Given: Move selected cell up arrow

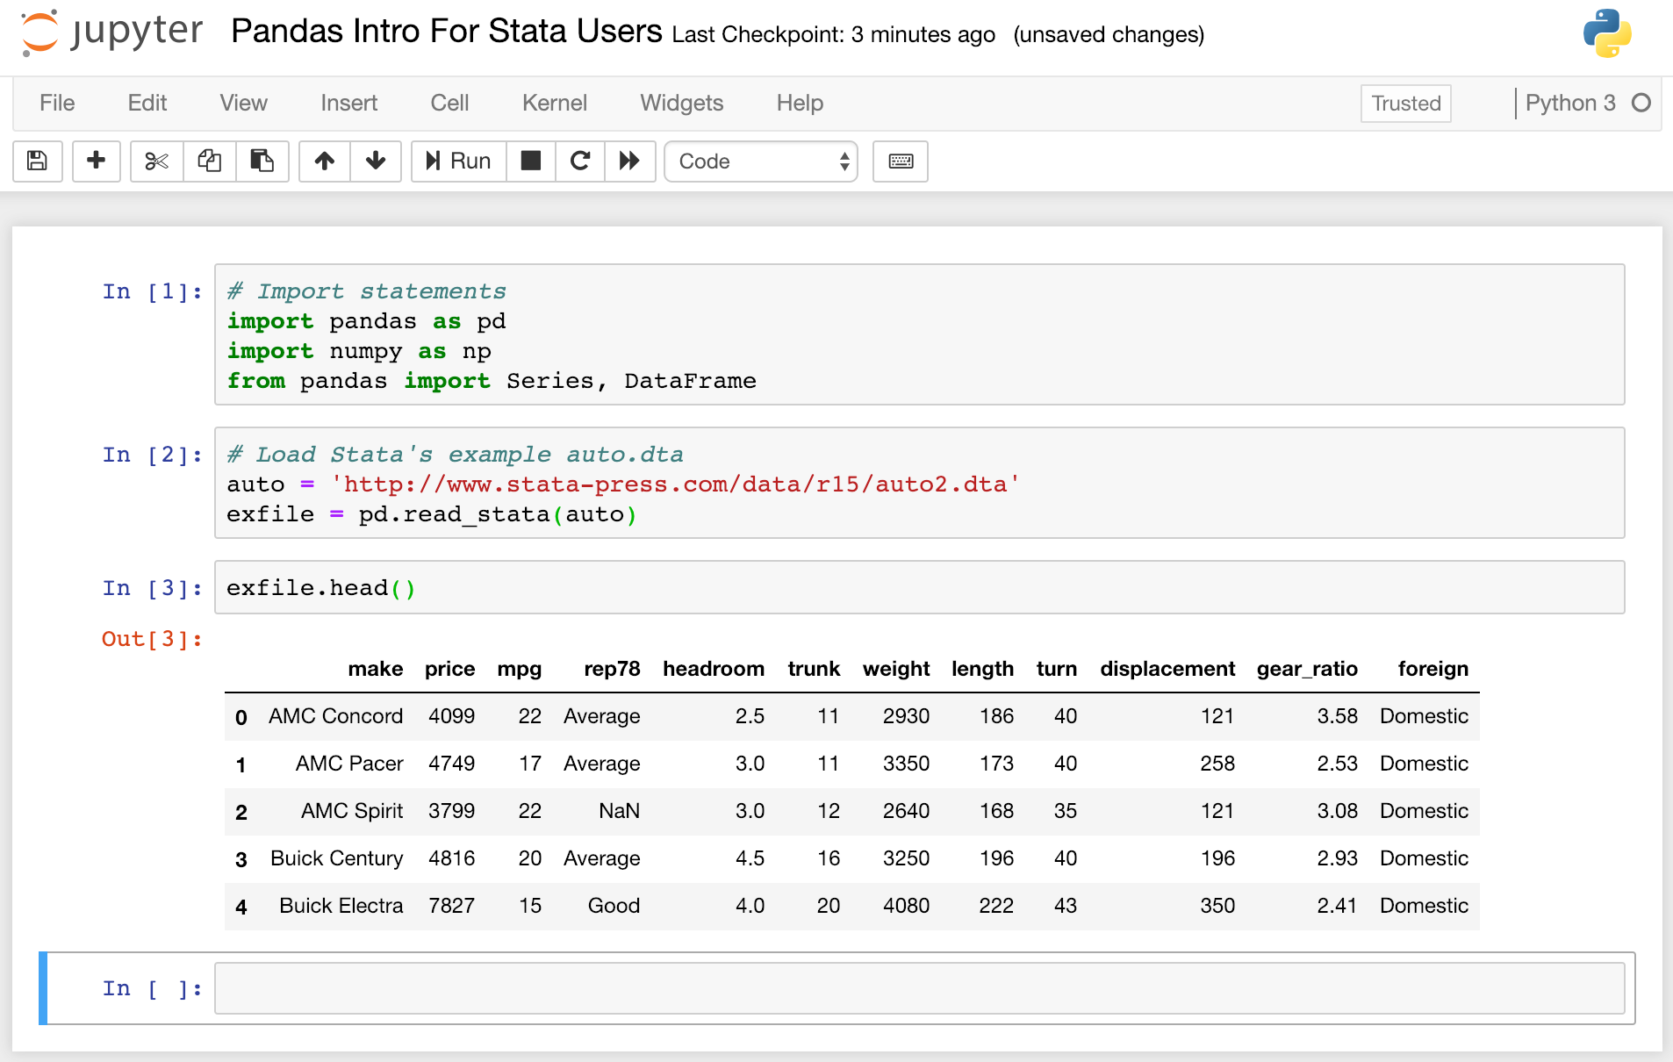Looking at the screenshot, I should (x=324, y=161).
